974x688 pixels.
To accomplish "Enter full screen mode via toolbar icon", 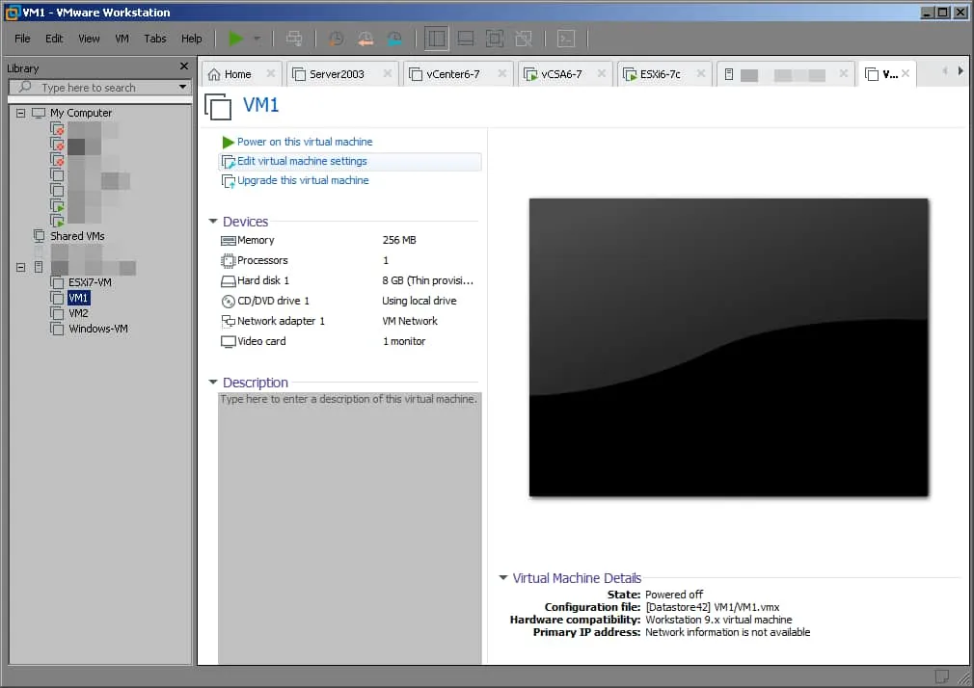I will point(494,39).
